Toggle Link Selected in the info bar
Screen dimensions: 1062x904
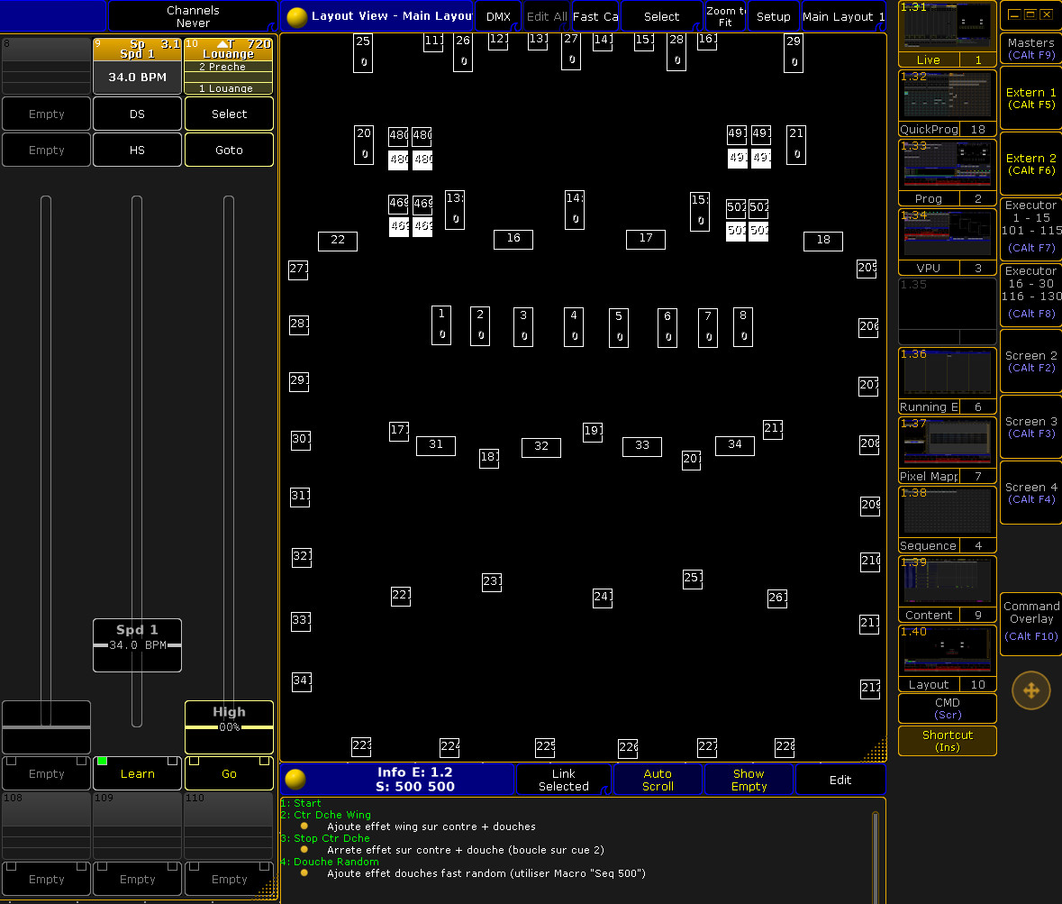coord(564,780)
